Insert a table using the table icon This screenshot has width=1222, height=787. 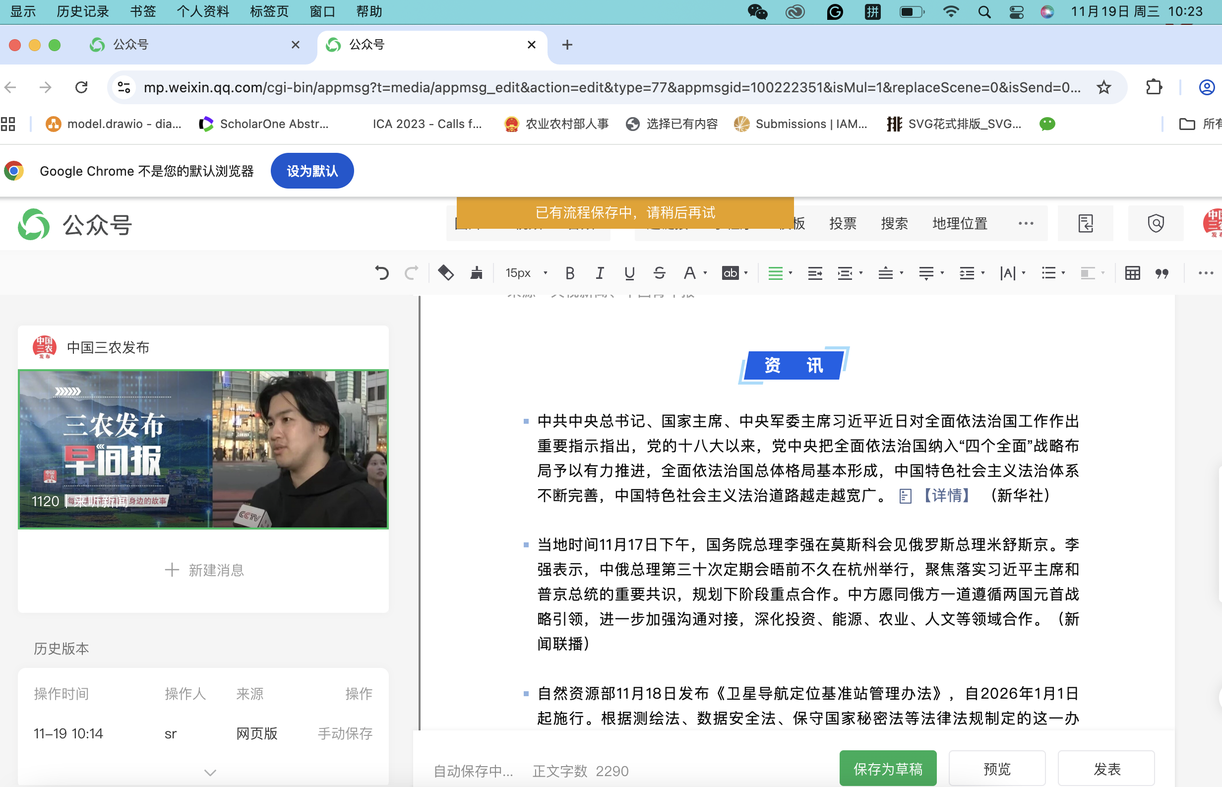coord(1132,273)
